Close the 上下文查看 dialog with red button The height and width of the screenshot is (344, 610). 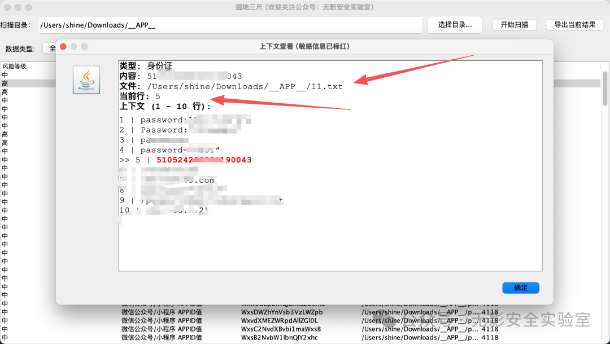[x=63, y=46]
